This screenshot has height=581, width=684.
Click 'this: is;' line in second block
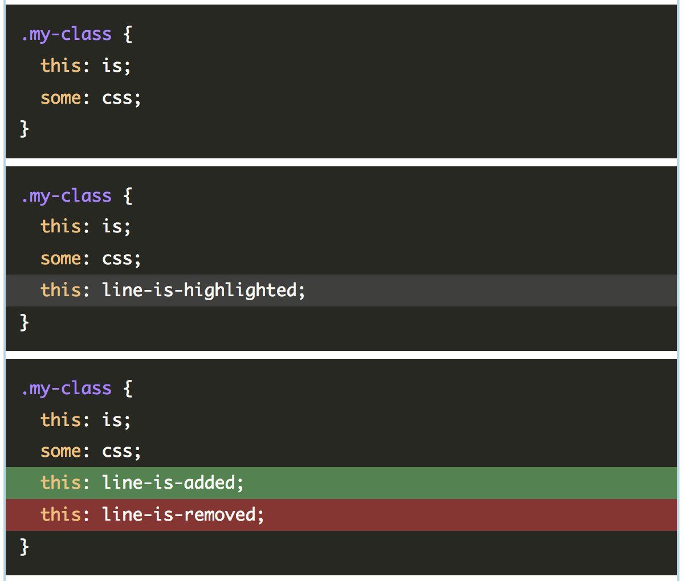85,226
